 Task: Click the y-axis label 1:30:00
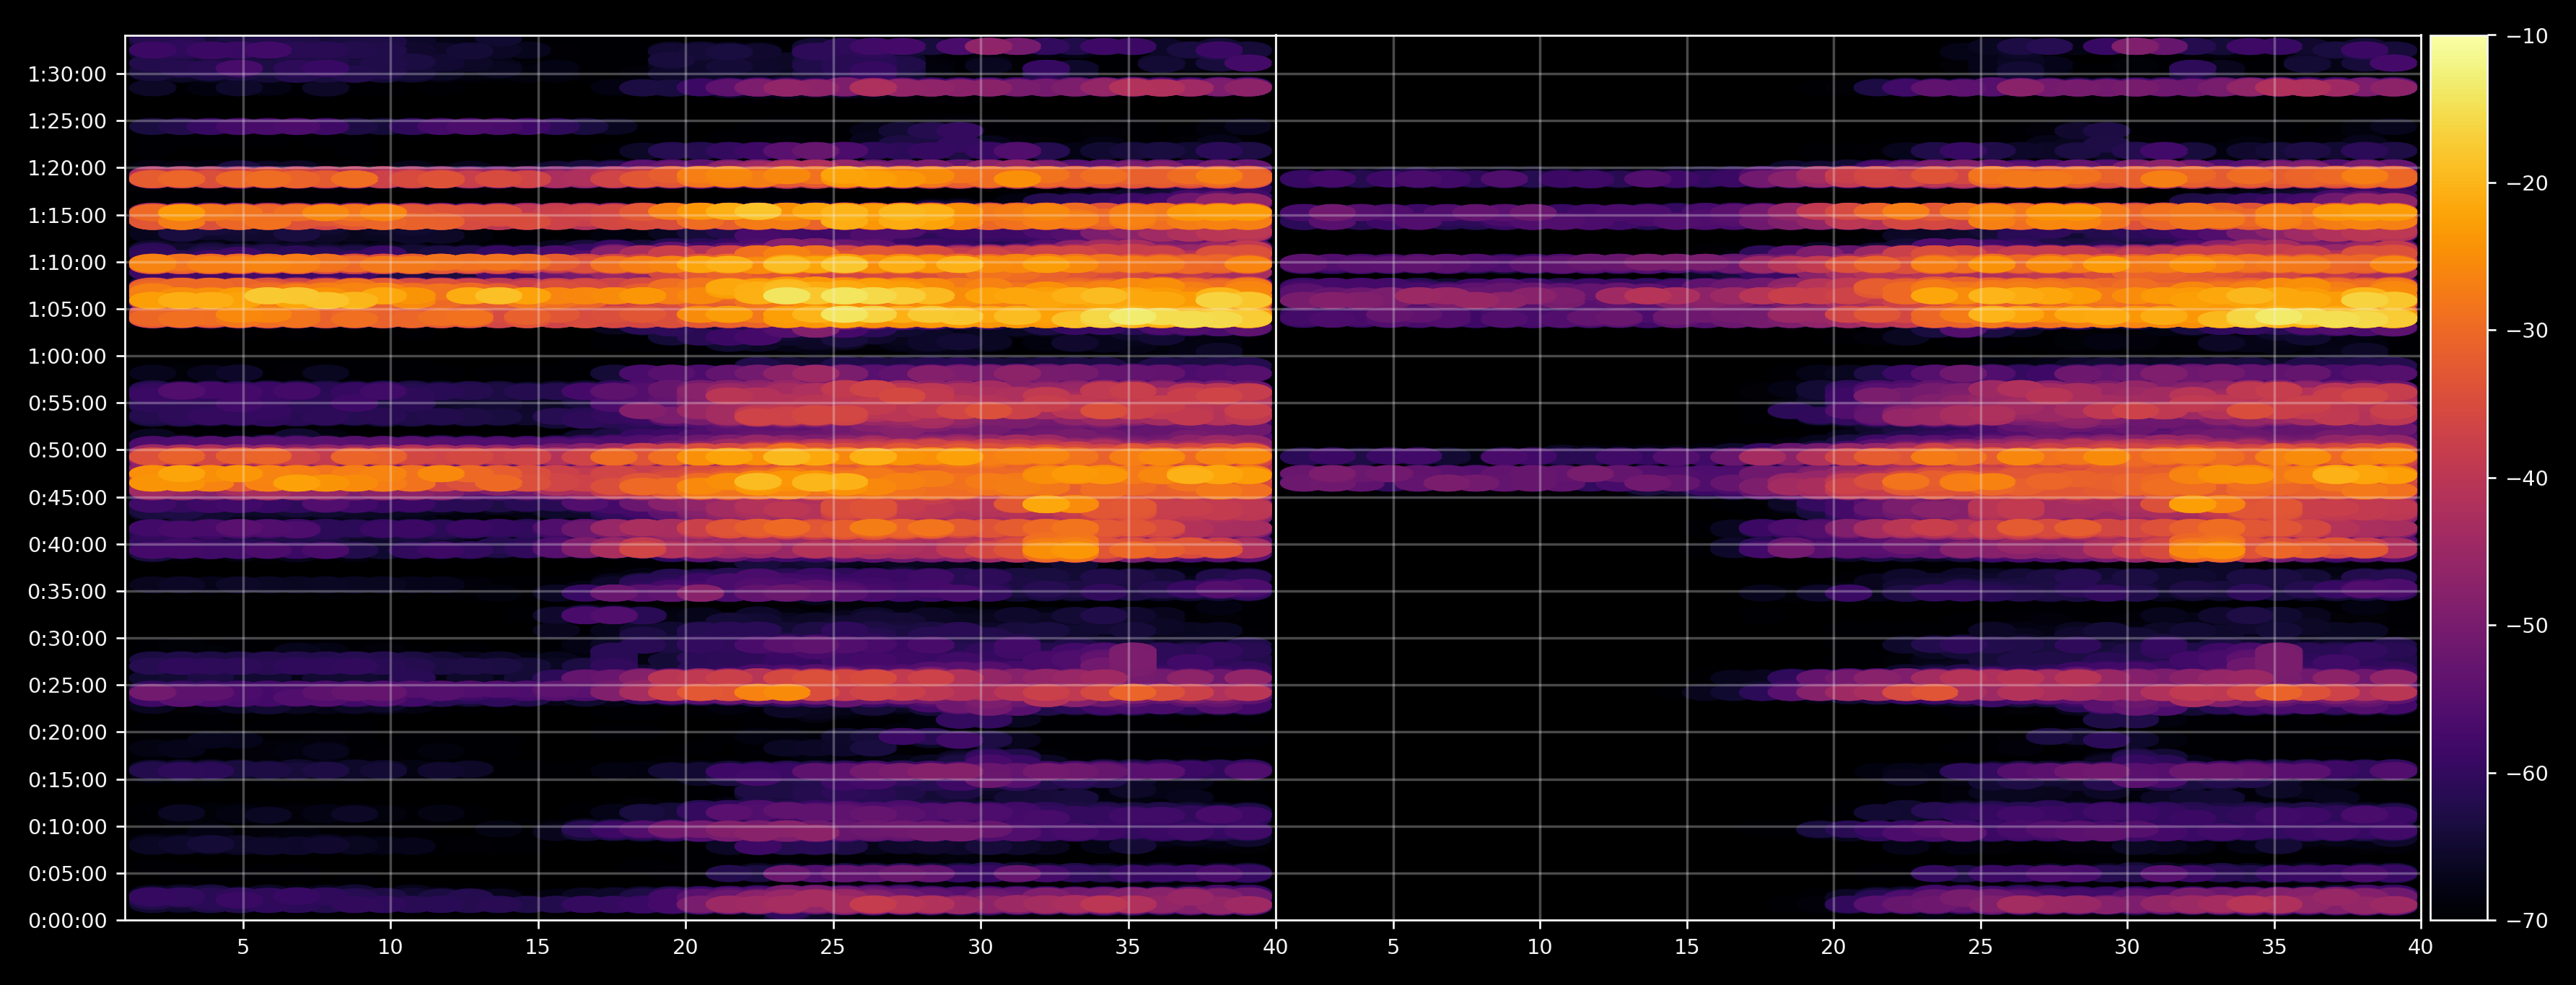(x=67, y=75)
